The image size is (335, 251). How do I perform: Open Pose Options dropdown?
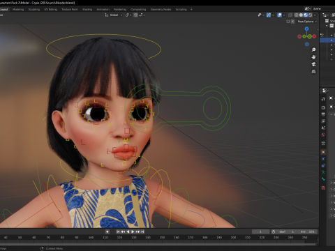point(307,22)
